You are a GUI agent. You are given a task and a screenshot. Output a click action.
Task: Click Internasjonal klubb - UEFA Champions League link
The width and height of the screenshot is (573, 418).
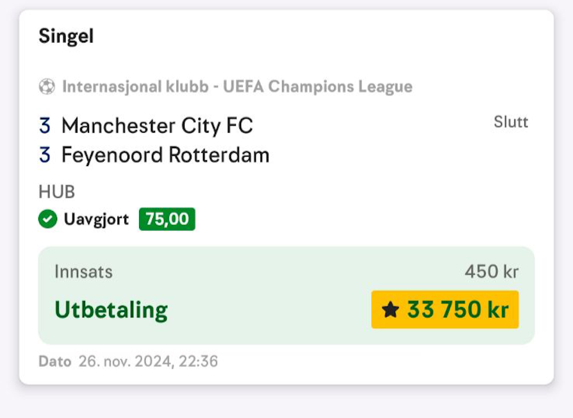pyautogui.click(x=237, y=87)
